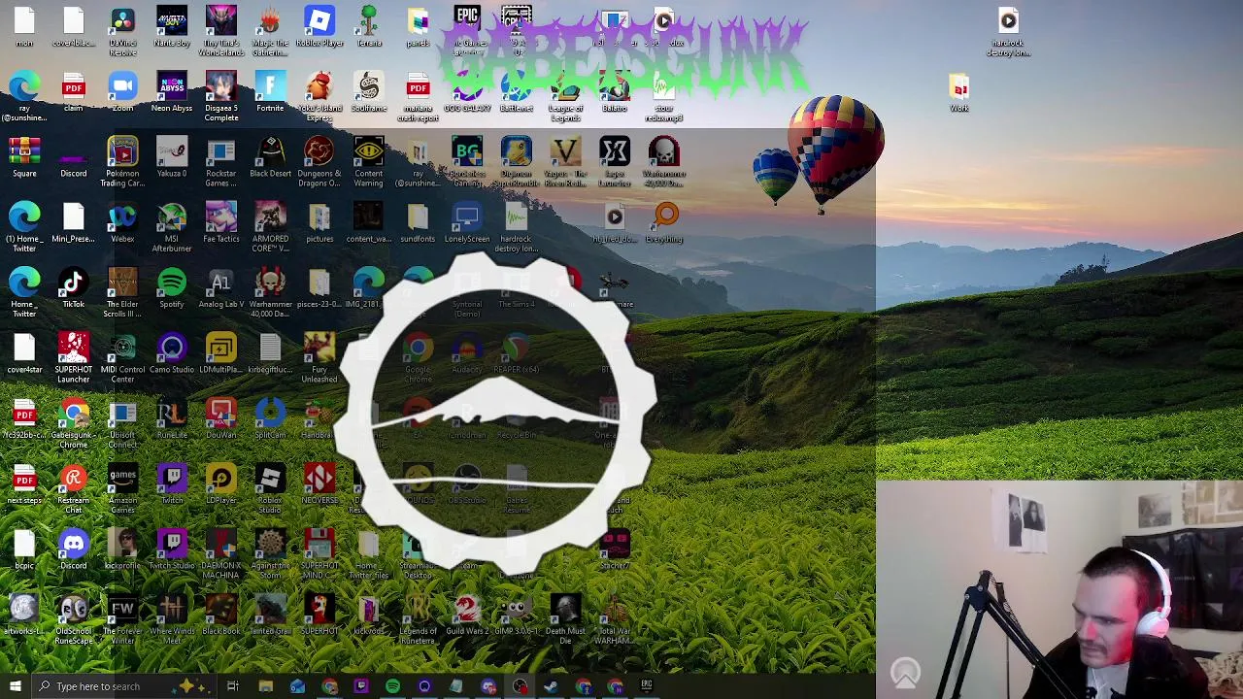Focus the Type here to search box
1243x699 pixels.
tap(122, 686)
